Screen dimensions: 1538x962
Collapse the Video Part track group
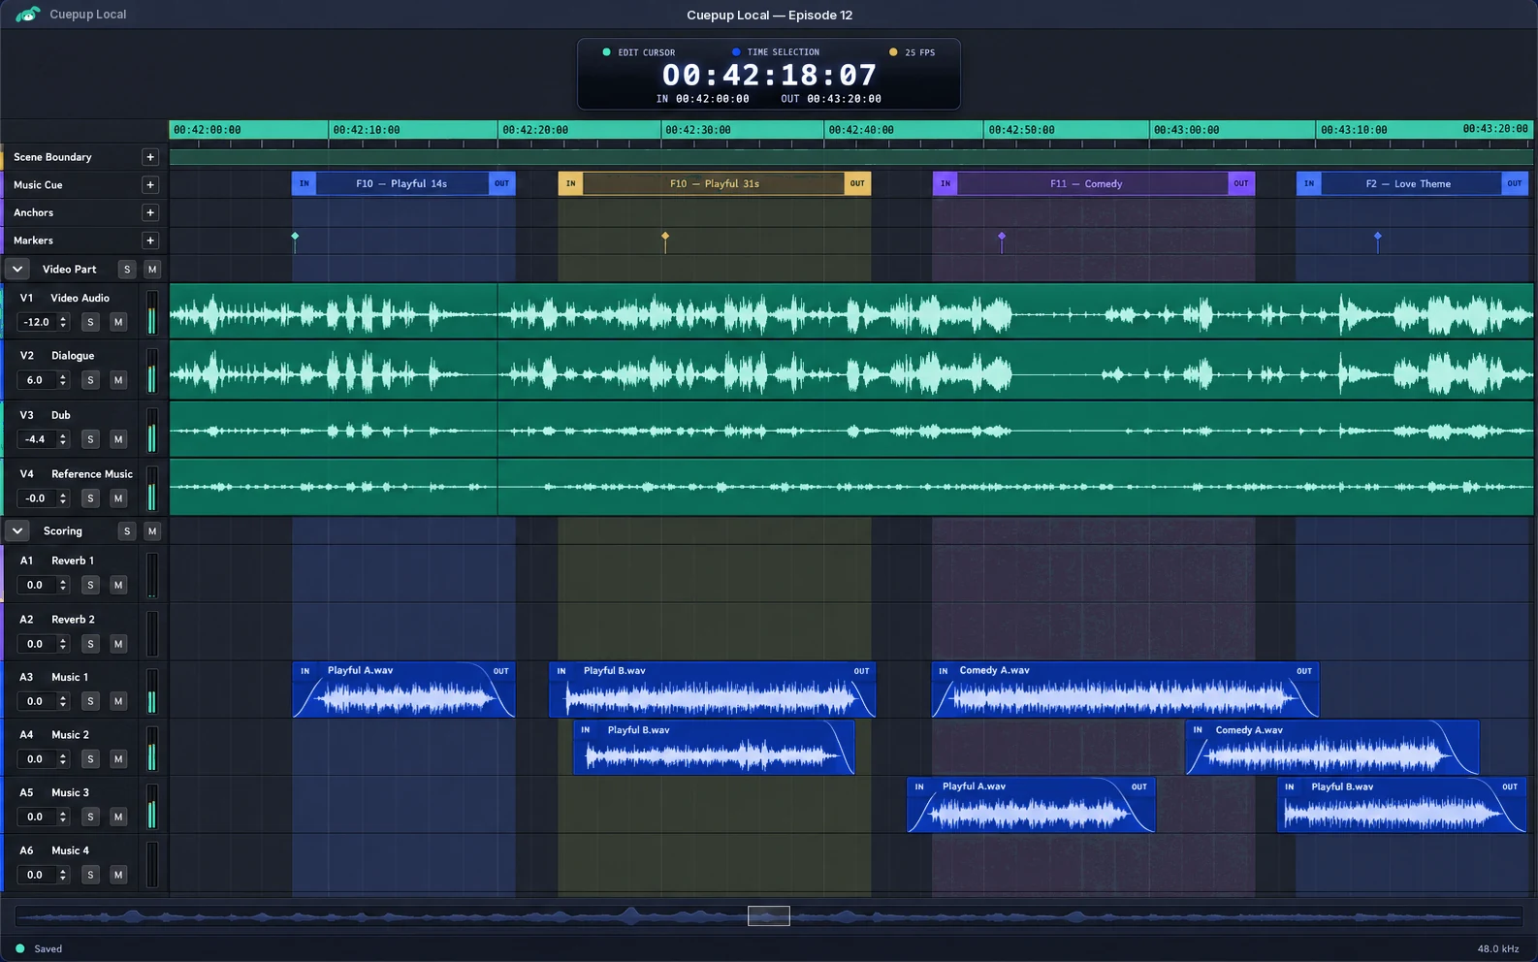(17, 269)
